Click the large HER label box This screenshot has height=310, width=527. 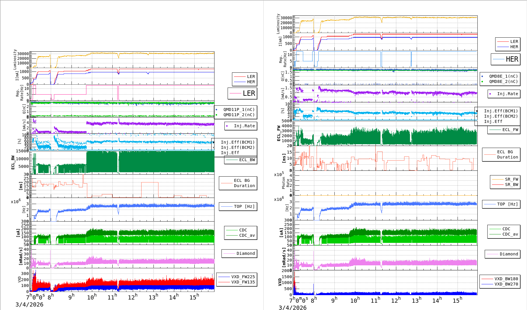(505, 59)
